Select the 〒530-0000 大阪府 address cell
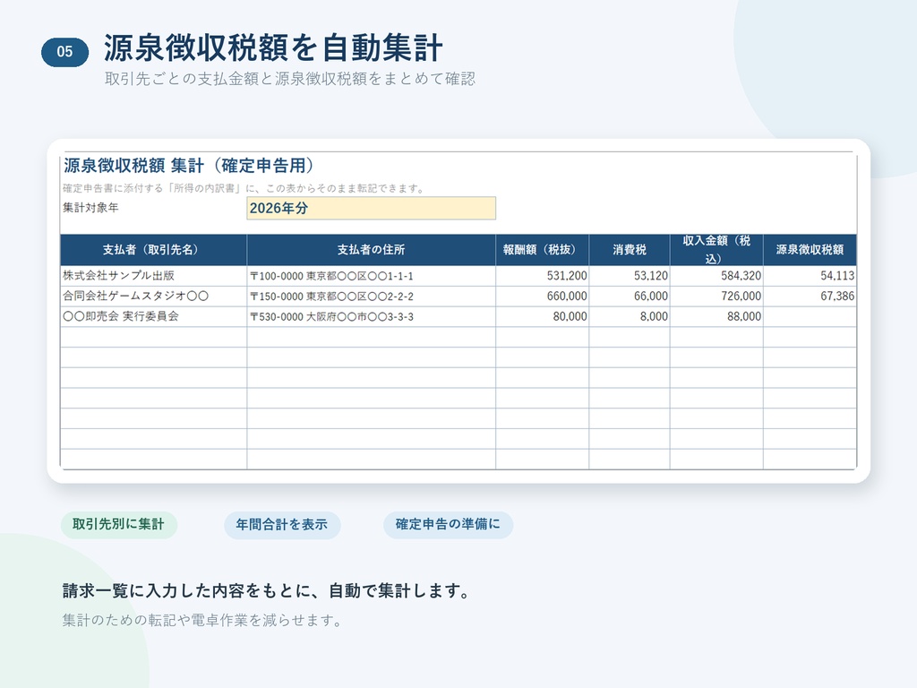 point(372,316)
